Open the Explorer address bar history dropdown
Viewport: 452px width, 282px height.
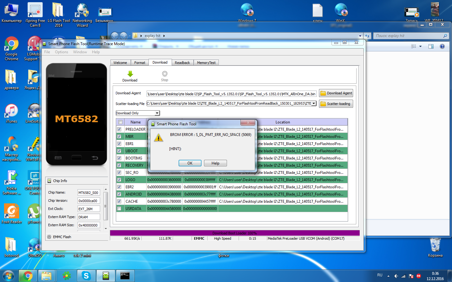click(x=360, y=36)
